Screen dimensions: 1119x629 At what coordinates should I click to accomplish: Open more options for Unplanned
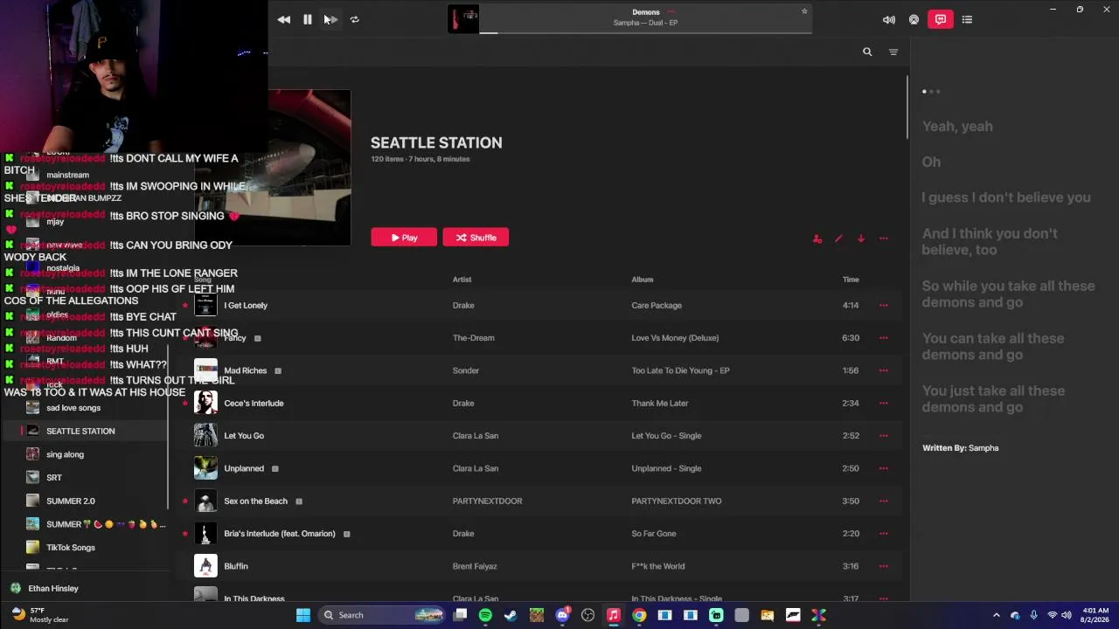coord(884,468)
